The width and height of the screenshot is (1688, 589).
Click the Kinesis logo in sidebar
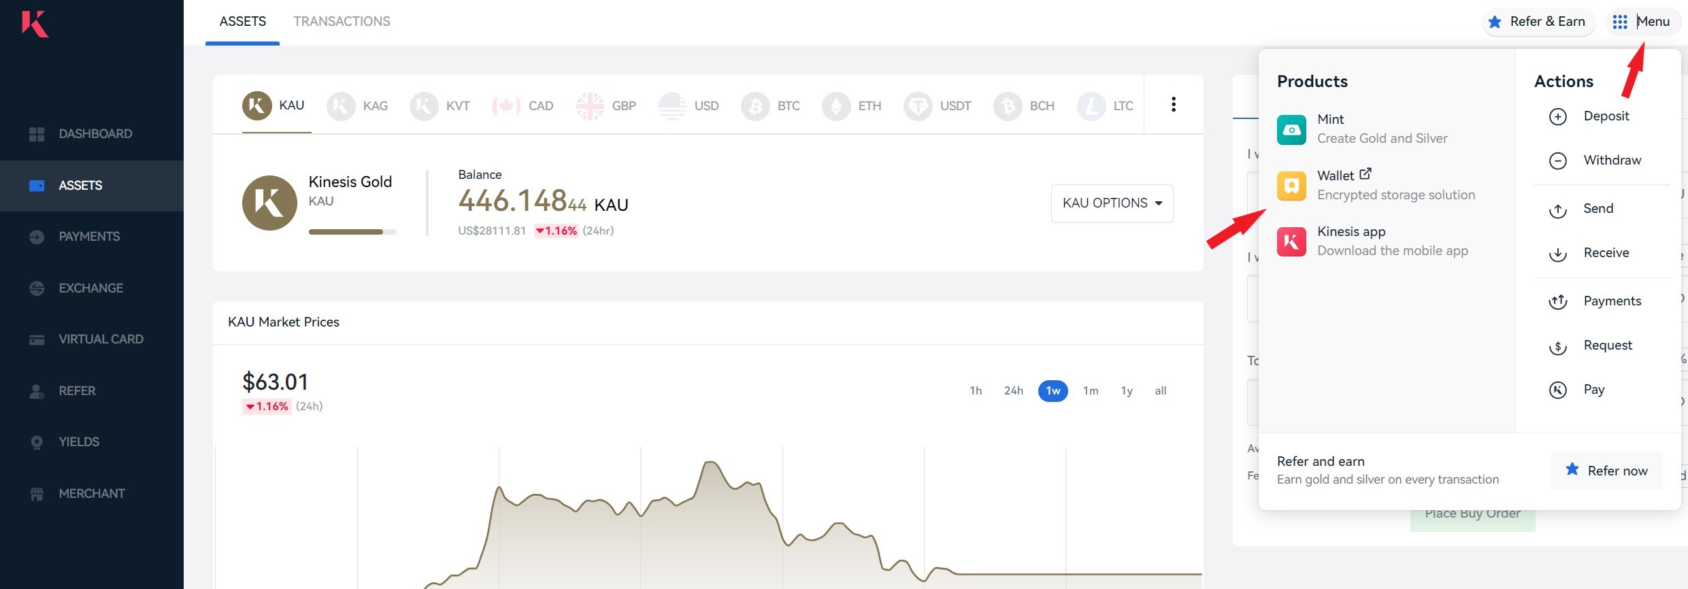coord(35,23)
